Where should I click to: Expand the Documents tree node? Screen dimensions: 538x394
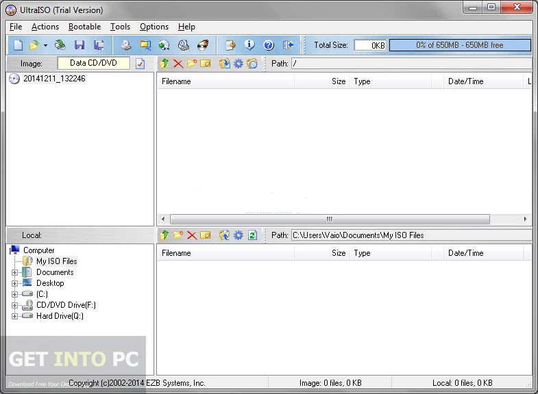(x=14, y=272)
